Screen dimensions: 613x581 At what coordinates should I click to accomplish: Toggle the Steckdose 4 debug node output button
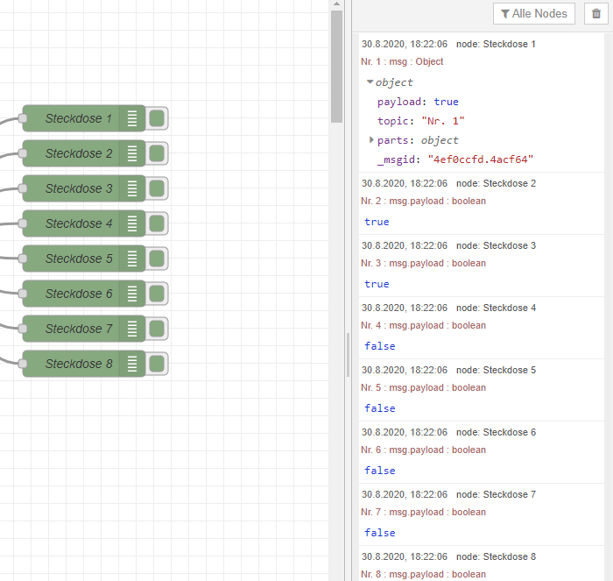tap(157, 223)
